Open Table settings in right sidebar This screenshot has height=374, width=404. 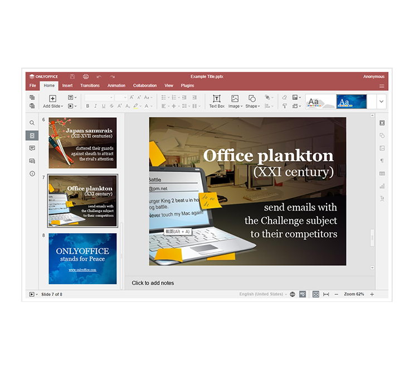click(382, 174)
